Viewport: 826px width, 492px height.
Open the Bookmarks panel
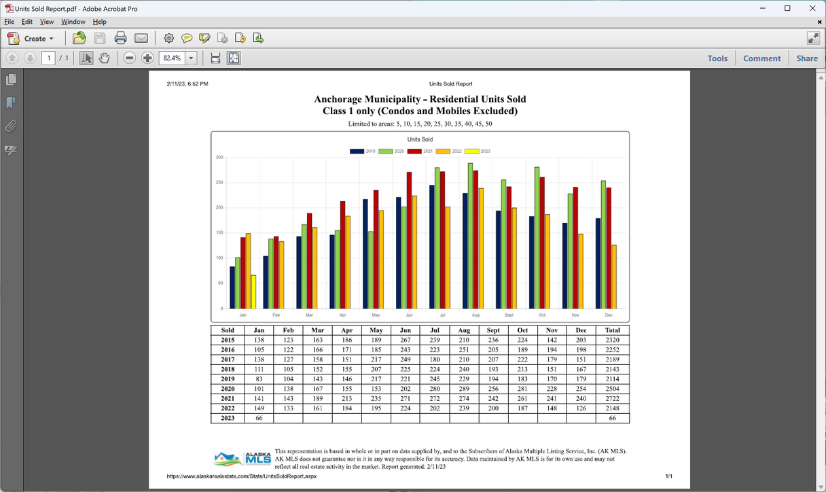[11, 103]
